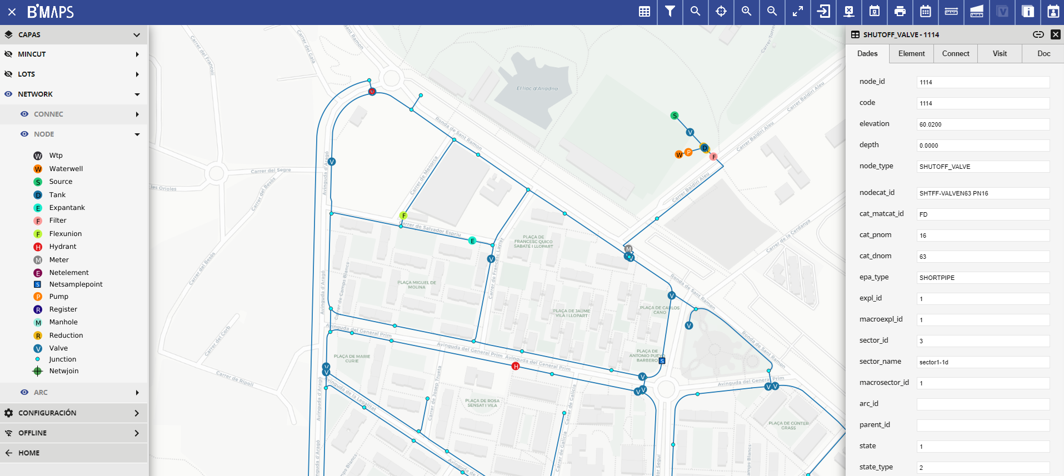The height and width of the screenshot is (476, 1064).
Task: Center map with the crosshair locate tool
Action: [721, 12]
